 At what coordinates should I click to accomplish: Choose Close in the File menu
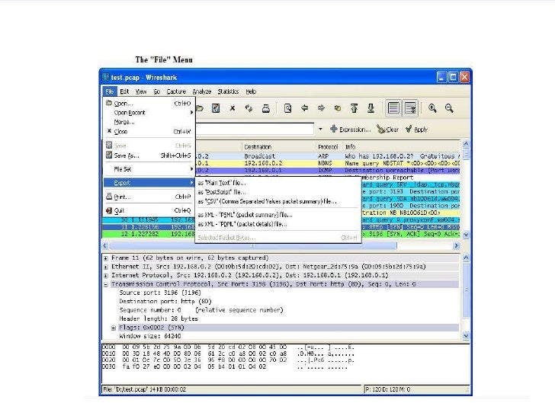[x=149, y=132]
